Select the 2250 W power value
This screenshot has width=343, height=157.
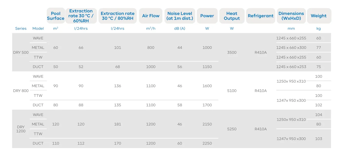(x=207, y=143)
